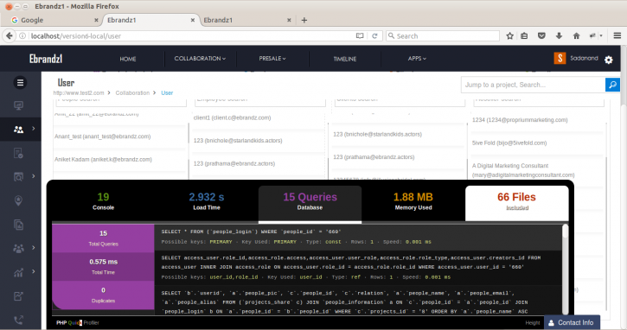Toggle the hamburger sidebar menu button
The width and height of the screenshot is (627, 330).
20,82
